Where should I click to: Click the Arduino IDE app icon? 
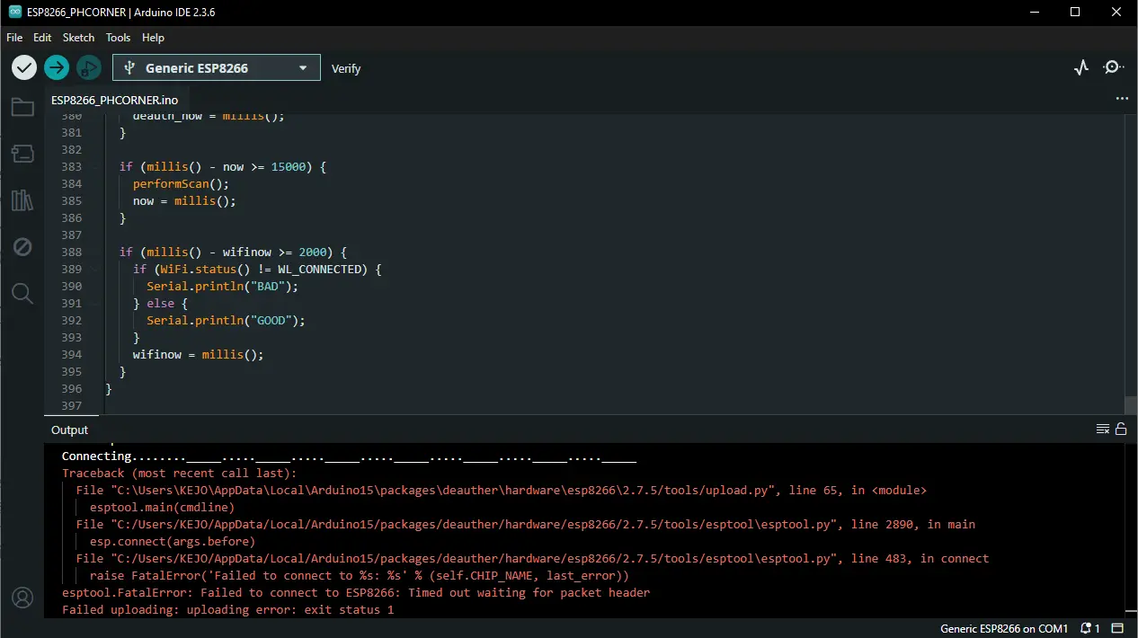(x=14, y=13)
